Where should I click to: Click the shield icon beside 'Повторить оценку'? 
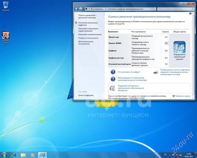click(x=173, y=96)
